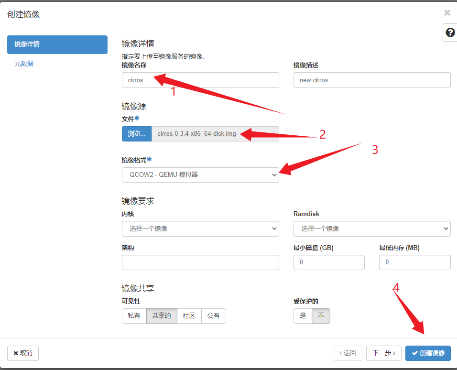
Task: Set visibility to 公有
Action: pyautogui.click(x=213, y=316)
